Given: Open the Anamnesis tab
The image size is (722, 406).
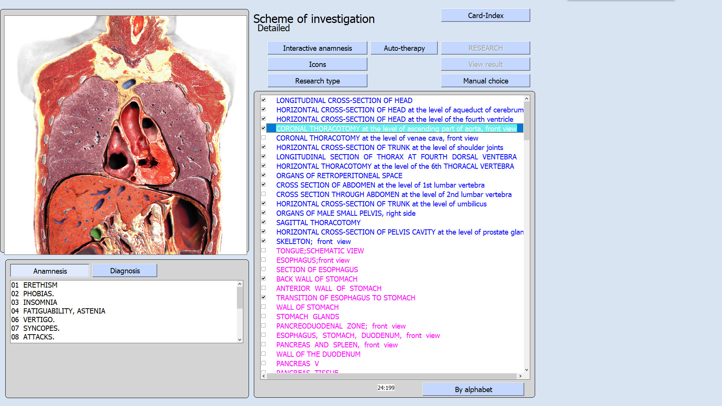Looking at the screenshot, I should point(50,271).
